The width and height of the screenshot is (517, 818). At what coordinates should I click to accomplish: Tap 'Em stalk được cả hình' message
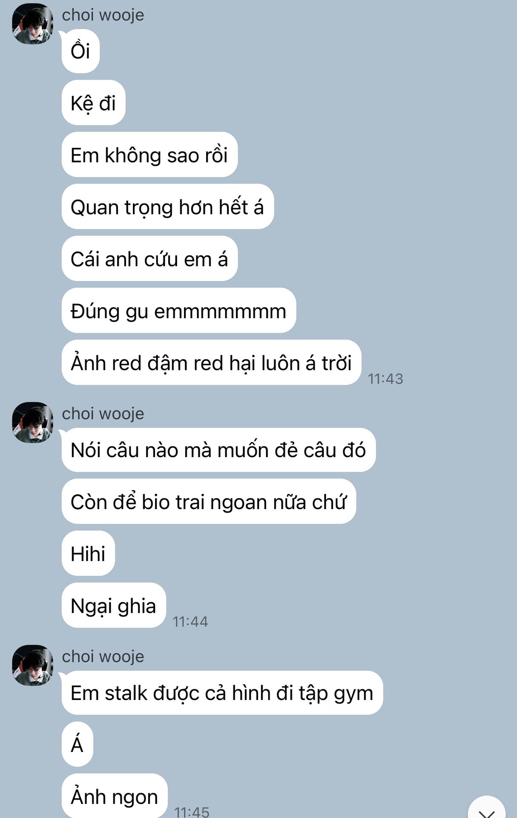point(222,693)
